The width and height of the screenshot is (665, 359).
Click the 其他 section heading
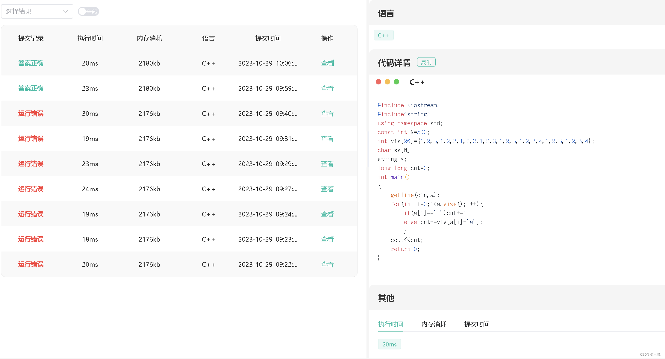pyautogui.click(x=386, y=298)
